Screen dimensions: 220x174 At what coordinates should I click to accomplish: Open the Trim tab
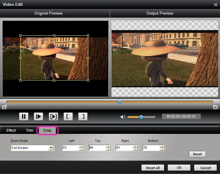tap(29, 130)
